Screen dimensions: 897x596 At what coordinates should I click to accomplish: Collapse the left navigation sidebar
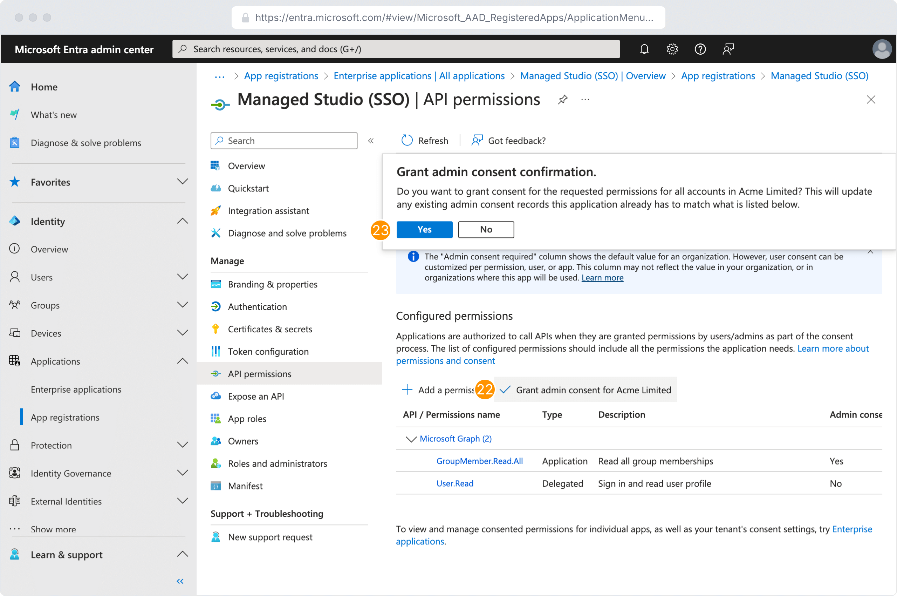[180, 581]
